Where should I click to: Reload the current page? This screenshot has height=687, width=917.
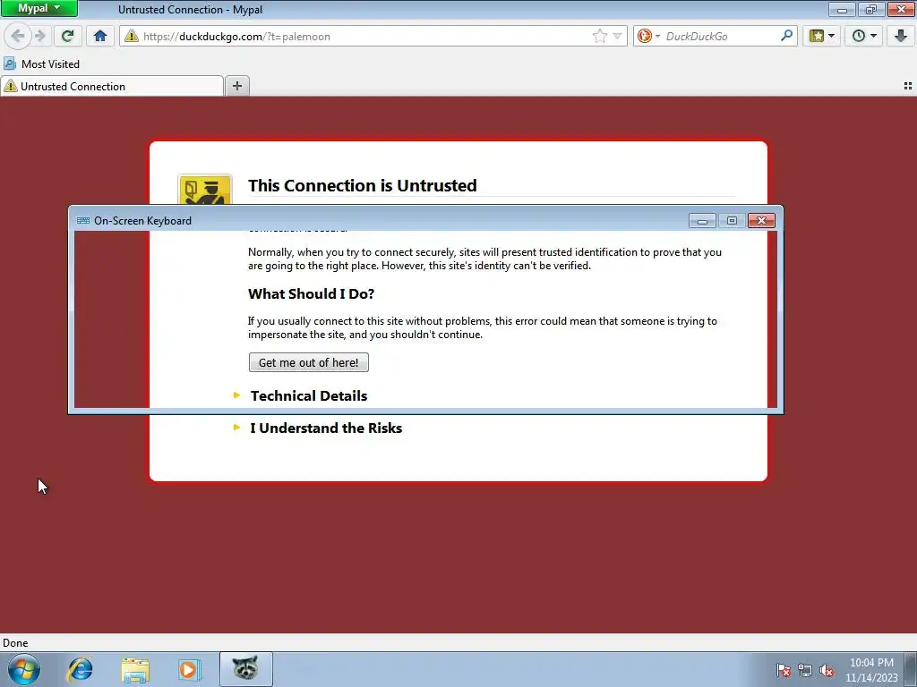[67, 36]
